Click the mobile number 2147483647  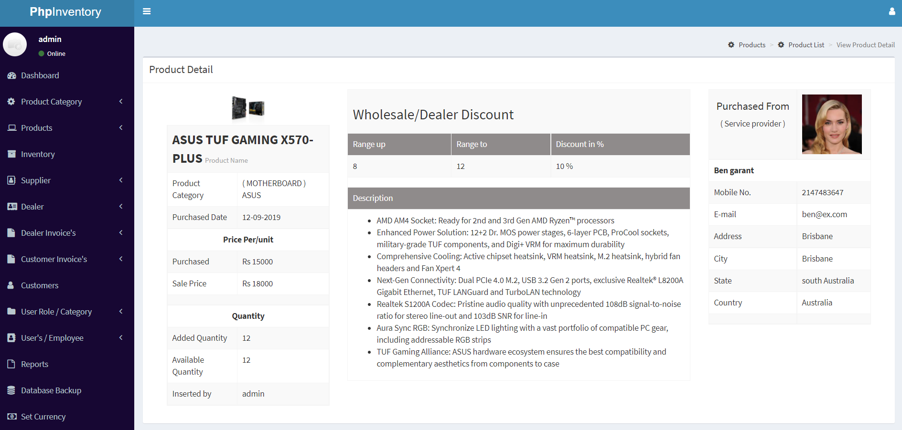pos(823,192)
